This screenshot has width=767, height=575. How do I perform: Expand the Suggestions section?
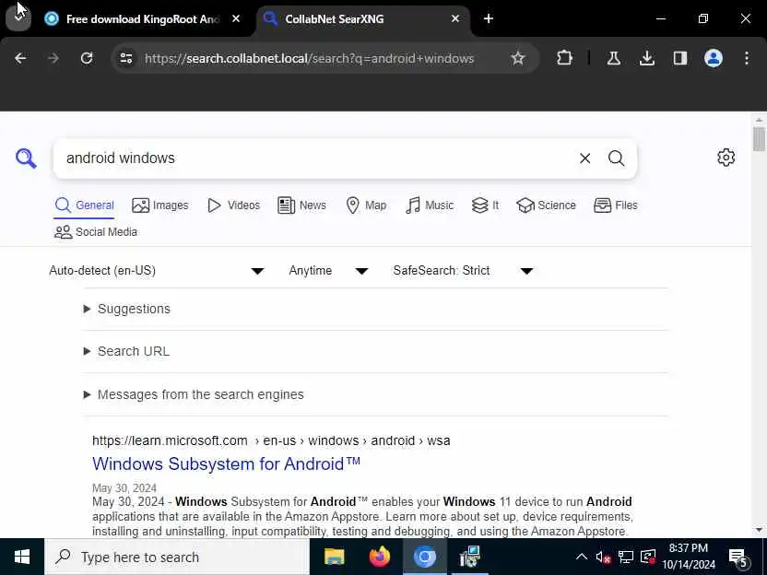[127, 309]
